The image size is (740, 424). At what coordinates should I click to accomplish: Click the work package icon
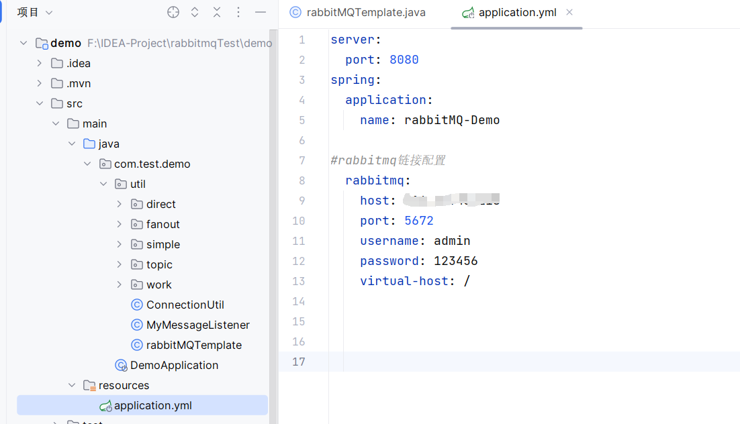137,285
